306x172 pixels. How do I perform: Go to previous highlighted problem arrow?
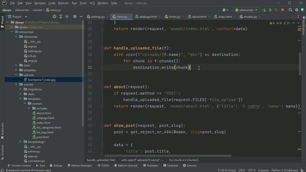(x=293, y=23)
